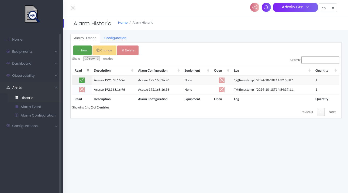This screenshot has width=348, height=193.
Task: Click the megaphone announcements icon
Action: click(x=254, y=8)
